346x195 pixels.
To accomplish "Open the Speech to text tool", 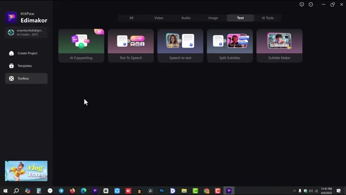I will point(180,45).
